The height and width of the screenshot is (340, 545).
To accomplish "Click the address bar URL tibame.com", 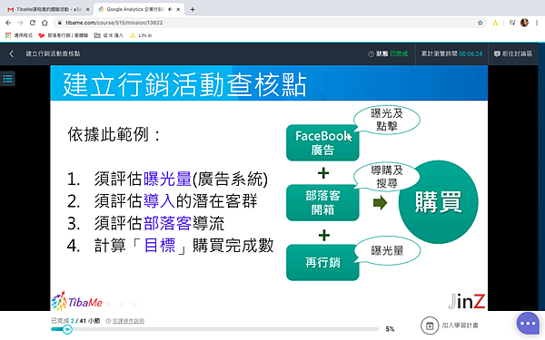I will tap(114, 23).
